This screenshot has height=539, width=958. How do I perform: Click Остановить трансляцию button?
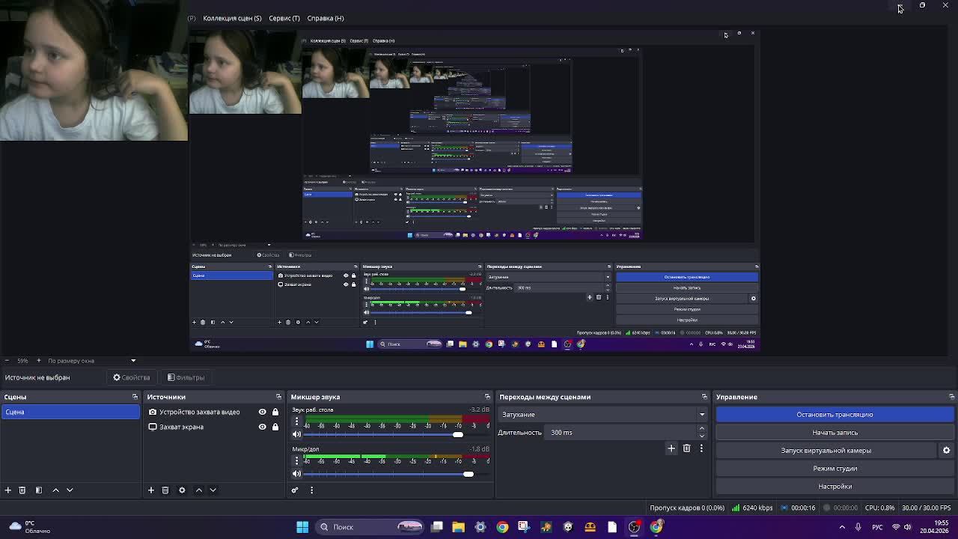[x=835, y=415]
